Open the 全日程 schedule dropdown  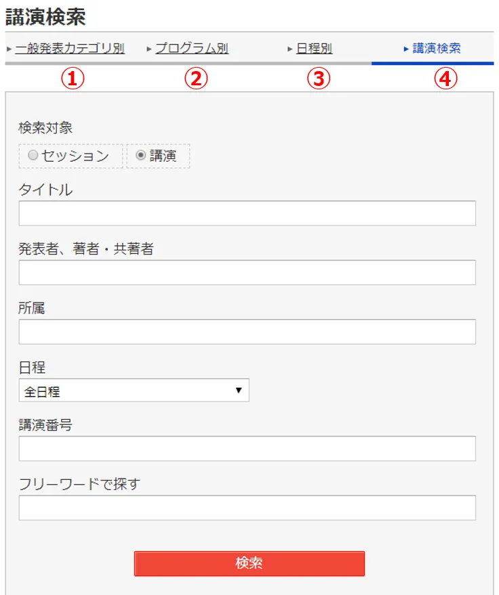(x=134, y=391)
